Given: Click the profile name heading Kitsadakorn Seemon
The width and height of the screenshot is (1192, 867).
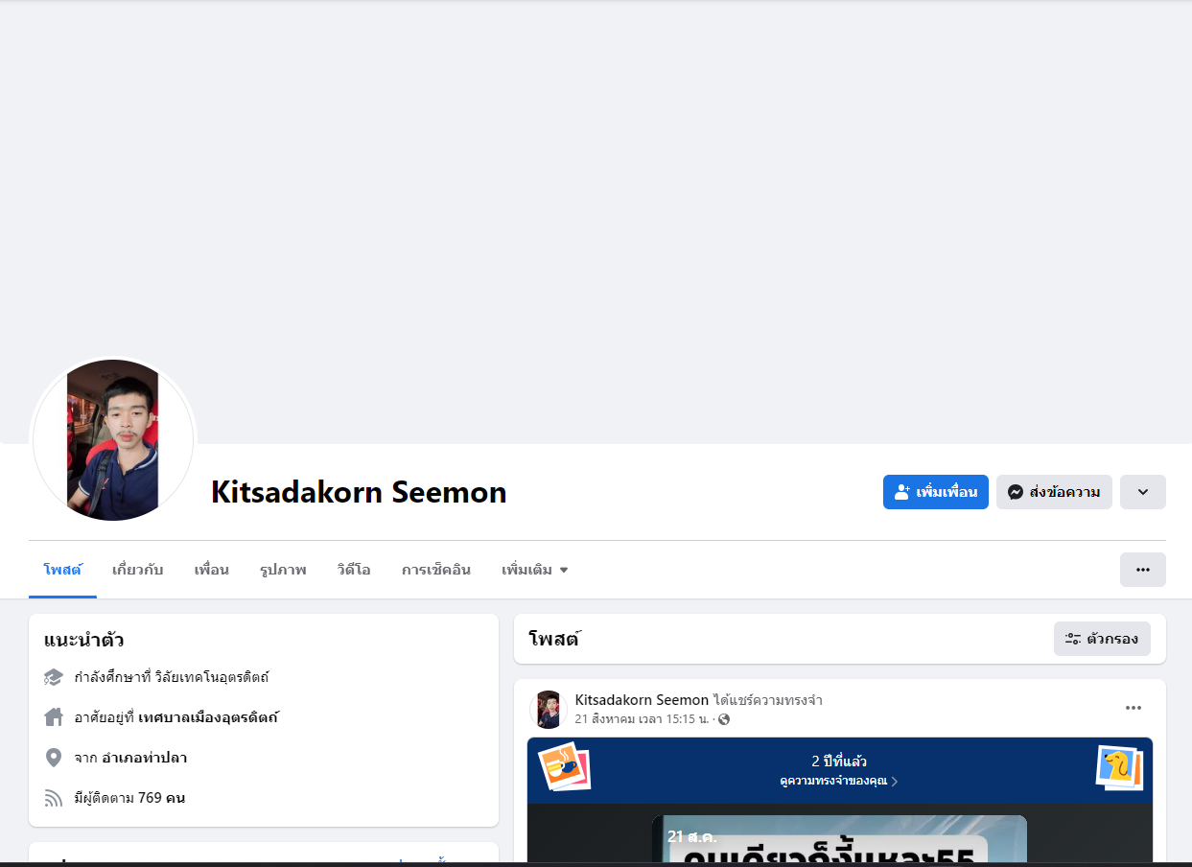Looking at the screenshot, I should coord(359,492).
